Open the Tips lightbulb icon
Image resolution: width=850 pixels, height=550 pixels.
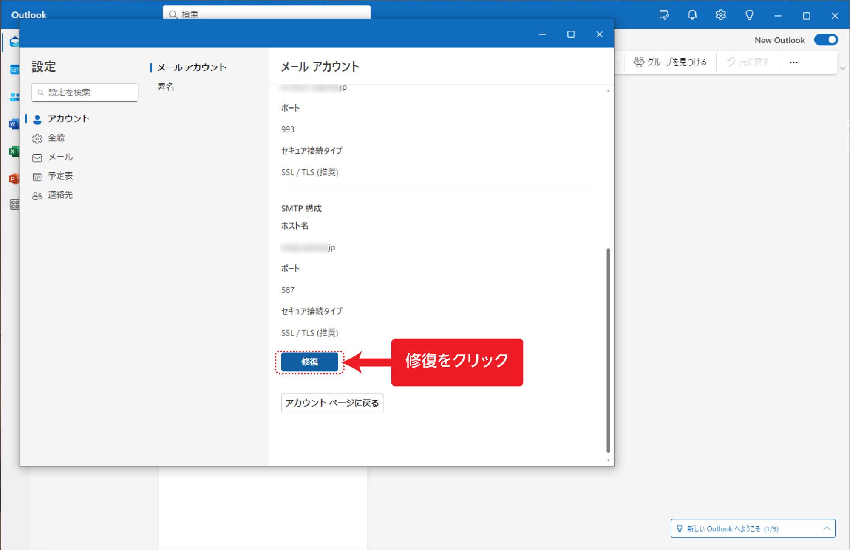tap(749, 15)
